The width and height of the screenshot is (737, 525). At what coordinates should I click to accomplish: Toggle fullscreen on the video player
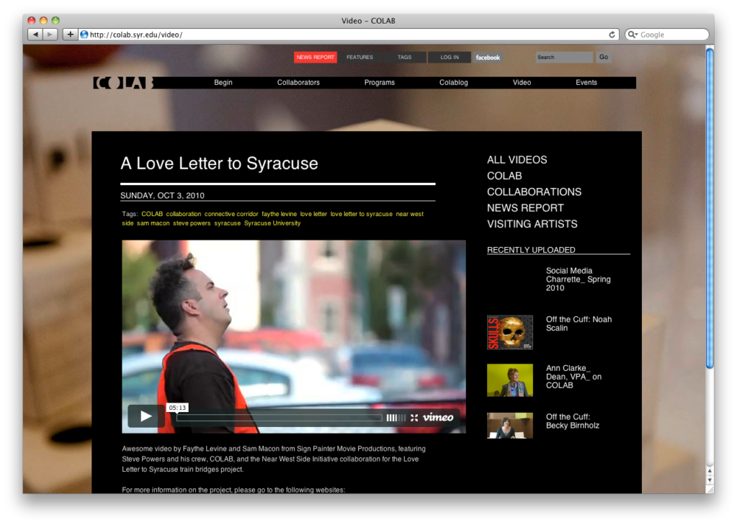coord(414,417)
